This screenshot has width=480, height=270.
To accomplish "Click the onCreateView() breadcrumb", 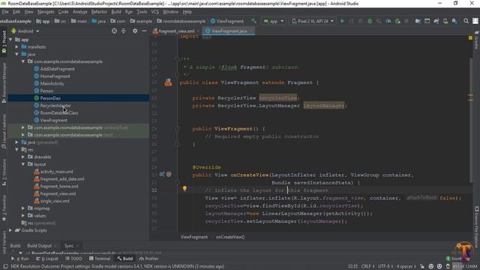I will 230,237.
